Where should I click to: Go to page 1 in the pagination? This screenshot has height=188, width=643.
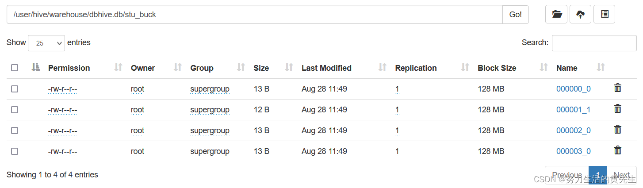pos(597,175)
